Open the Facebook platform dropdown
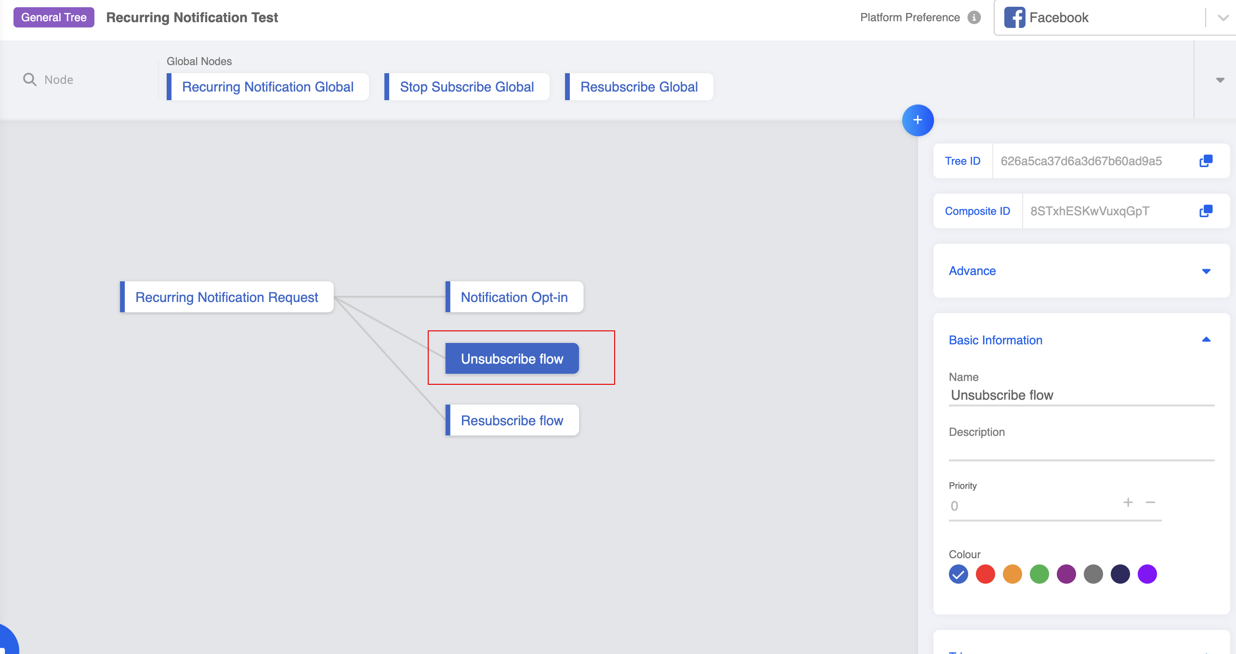This screenshot has width=1236, height=654. tap(1223, 18)
